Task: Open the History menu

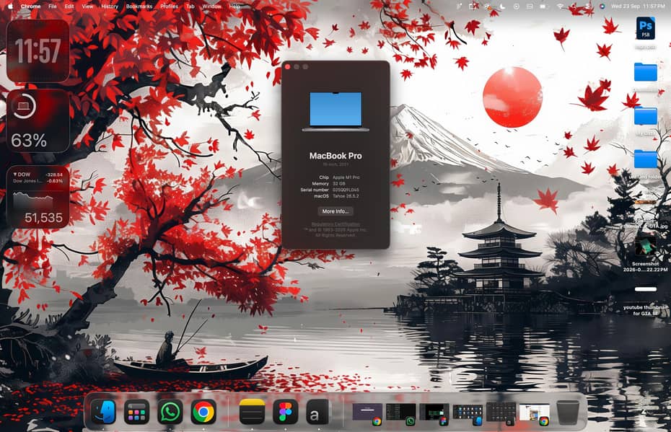Action: pyautogui.click(x=109, y=6)
